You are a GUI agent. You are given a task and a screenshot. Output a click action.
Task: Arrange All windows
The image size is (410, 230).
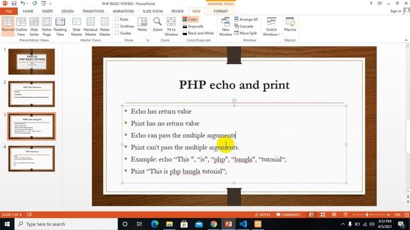coord(246,19)
